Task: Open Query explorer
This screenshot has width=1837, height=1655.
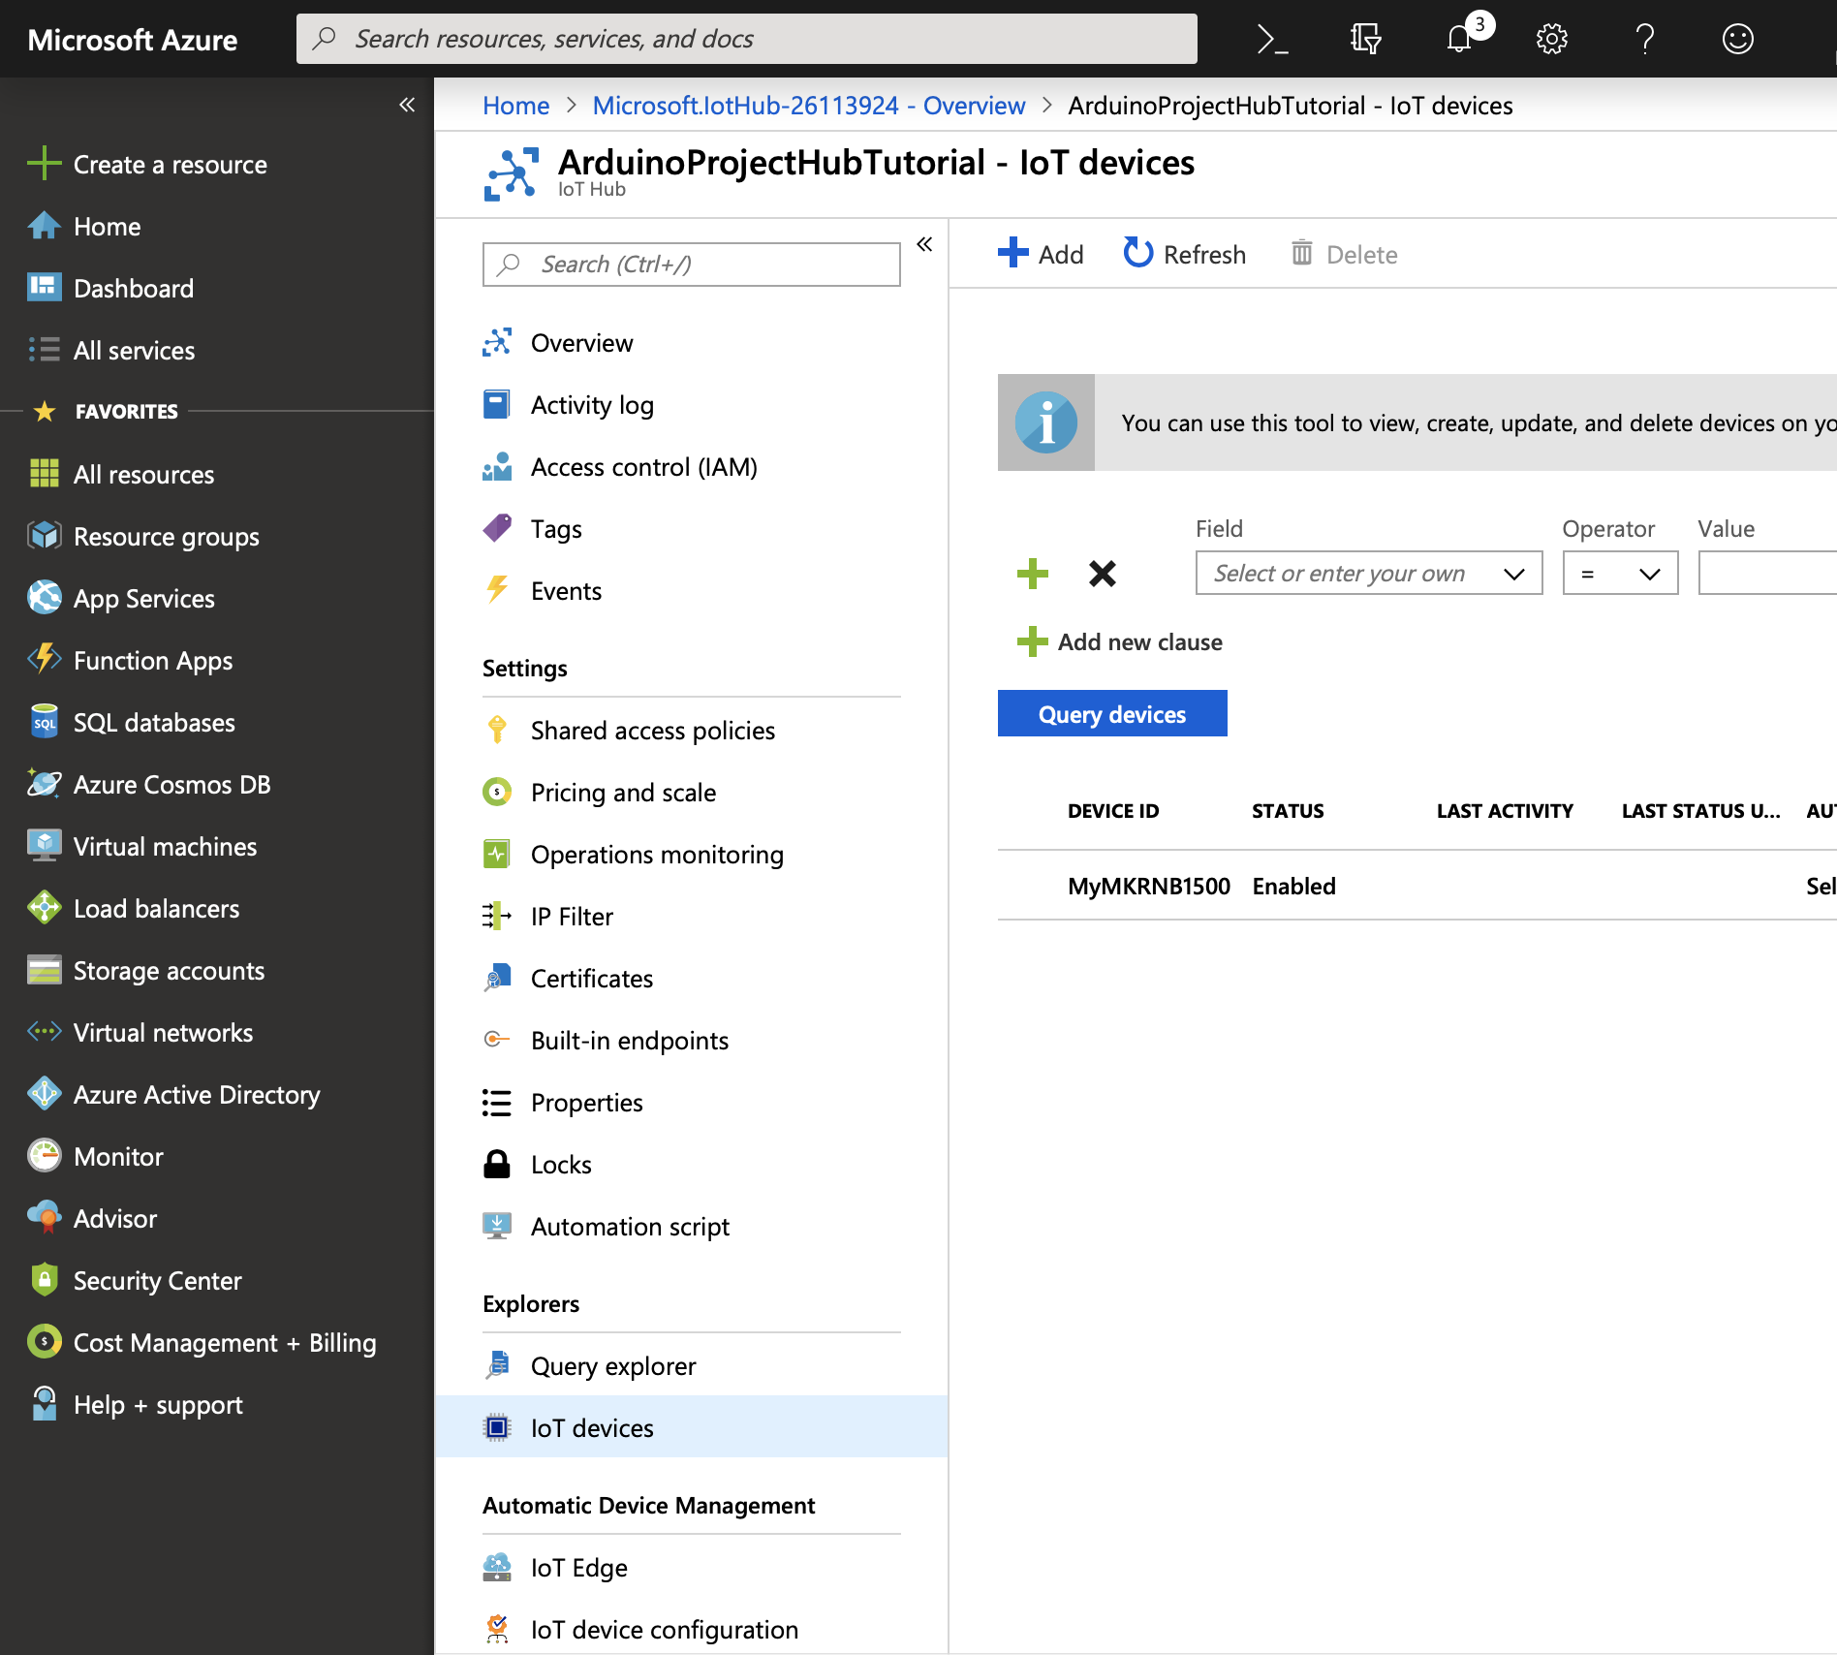Action: click(612, 1365)
